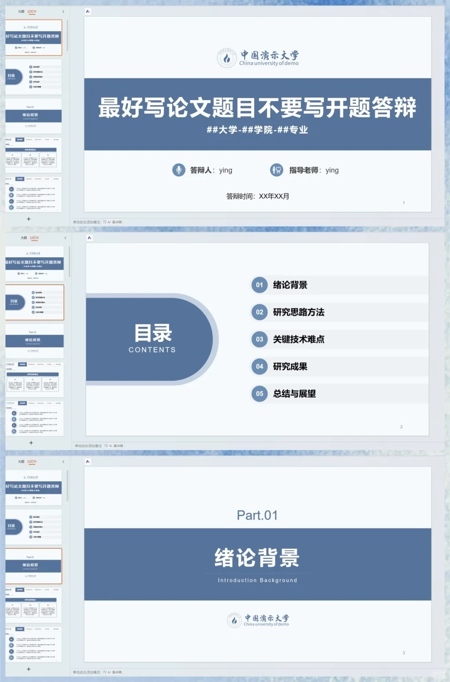Screen dimensions: 450x682
Task: Switch to the 大纲 tab in the Part.01 slide window
Action: [21, 462]
